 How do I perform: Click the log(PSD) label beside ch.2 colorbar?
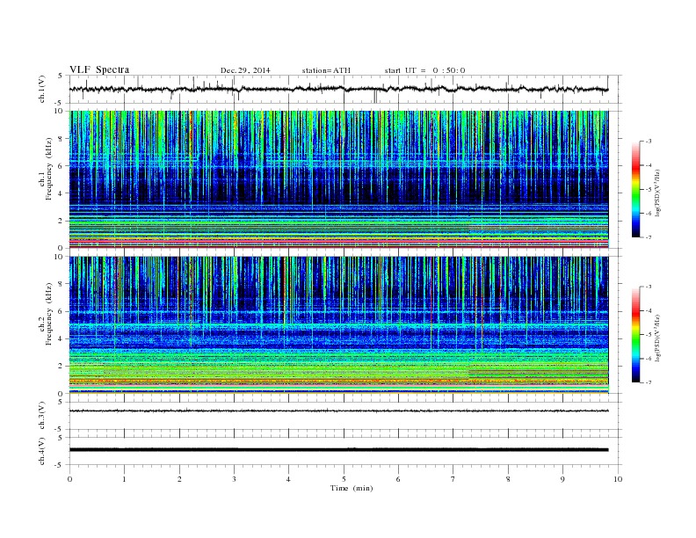657,337
